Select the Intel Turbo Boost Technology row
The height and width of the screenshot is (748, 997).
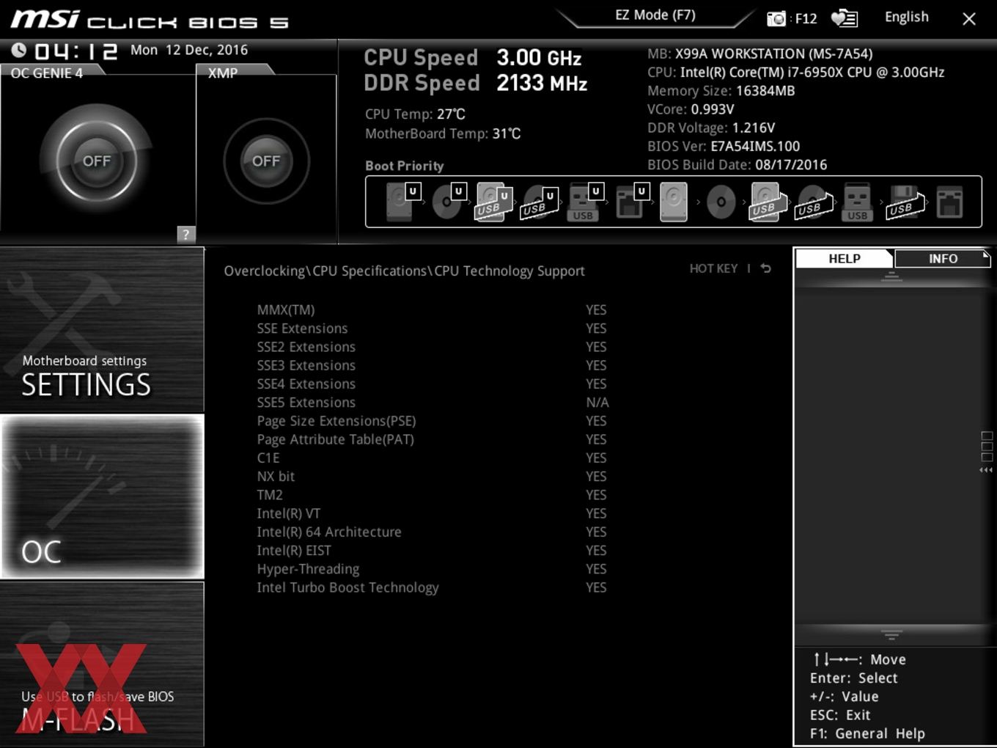point(433,587)
